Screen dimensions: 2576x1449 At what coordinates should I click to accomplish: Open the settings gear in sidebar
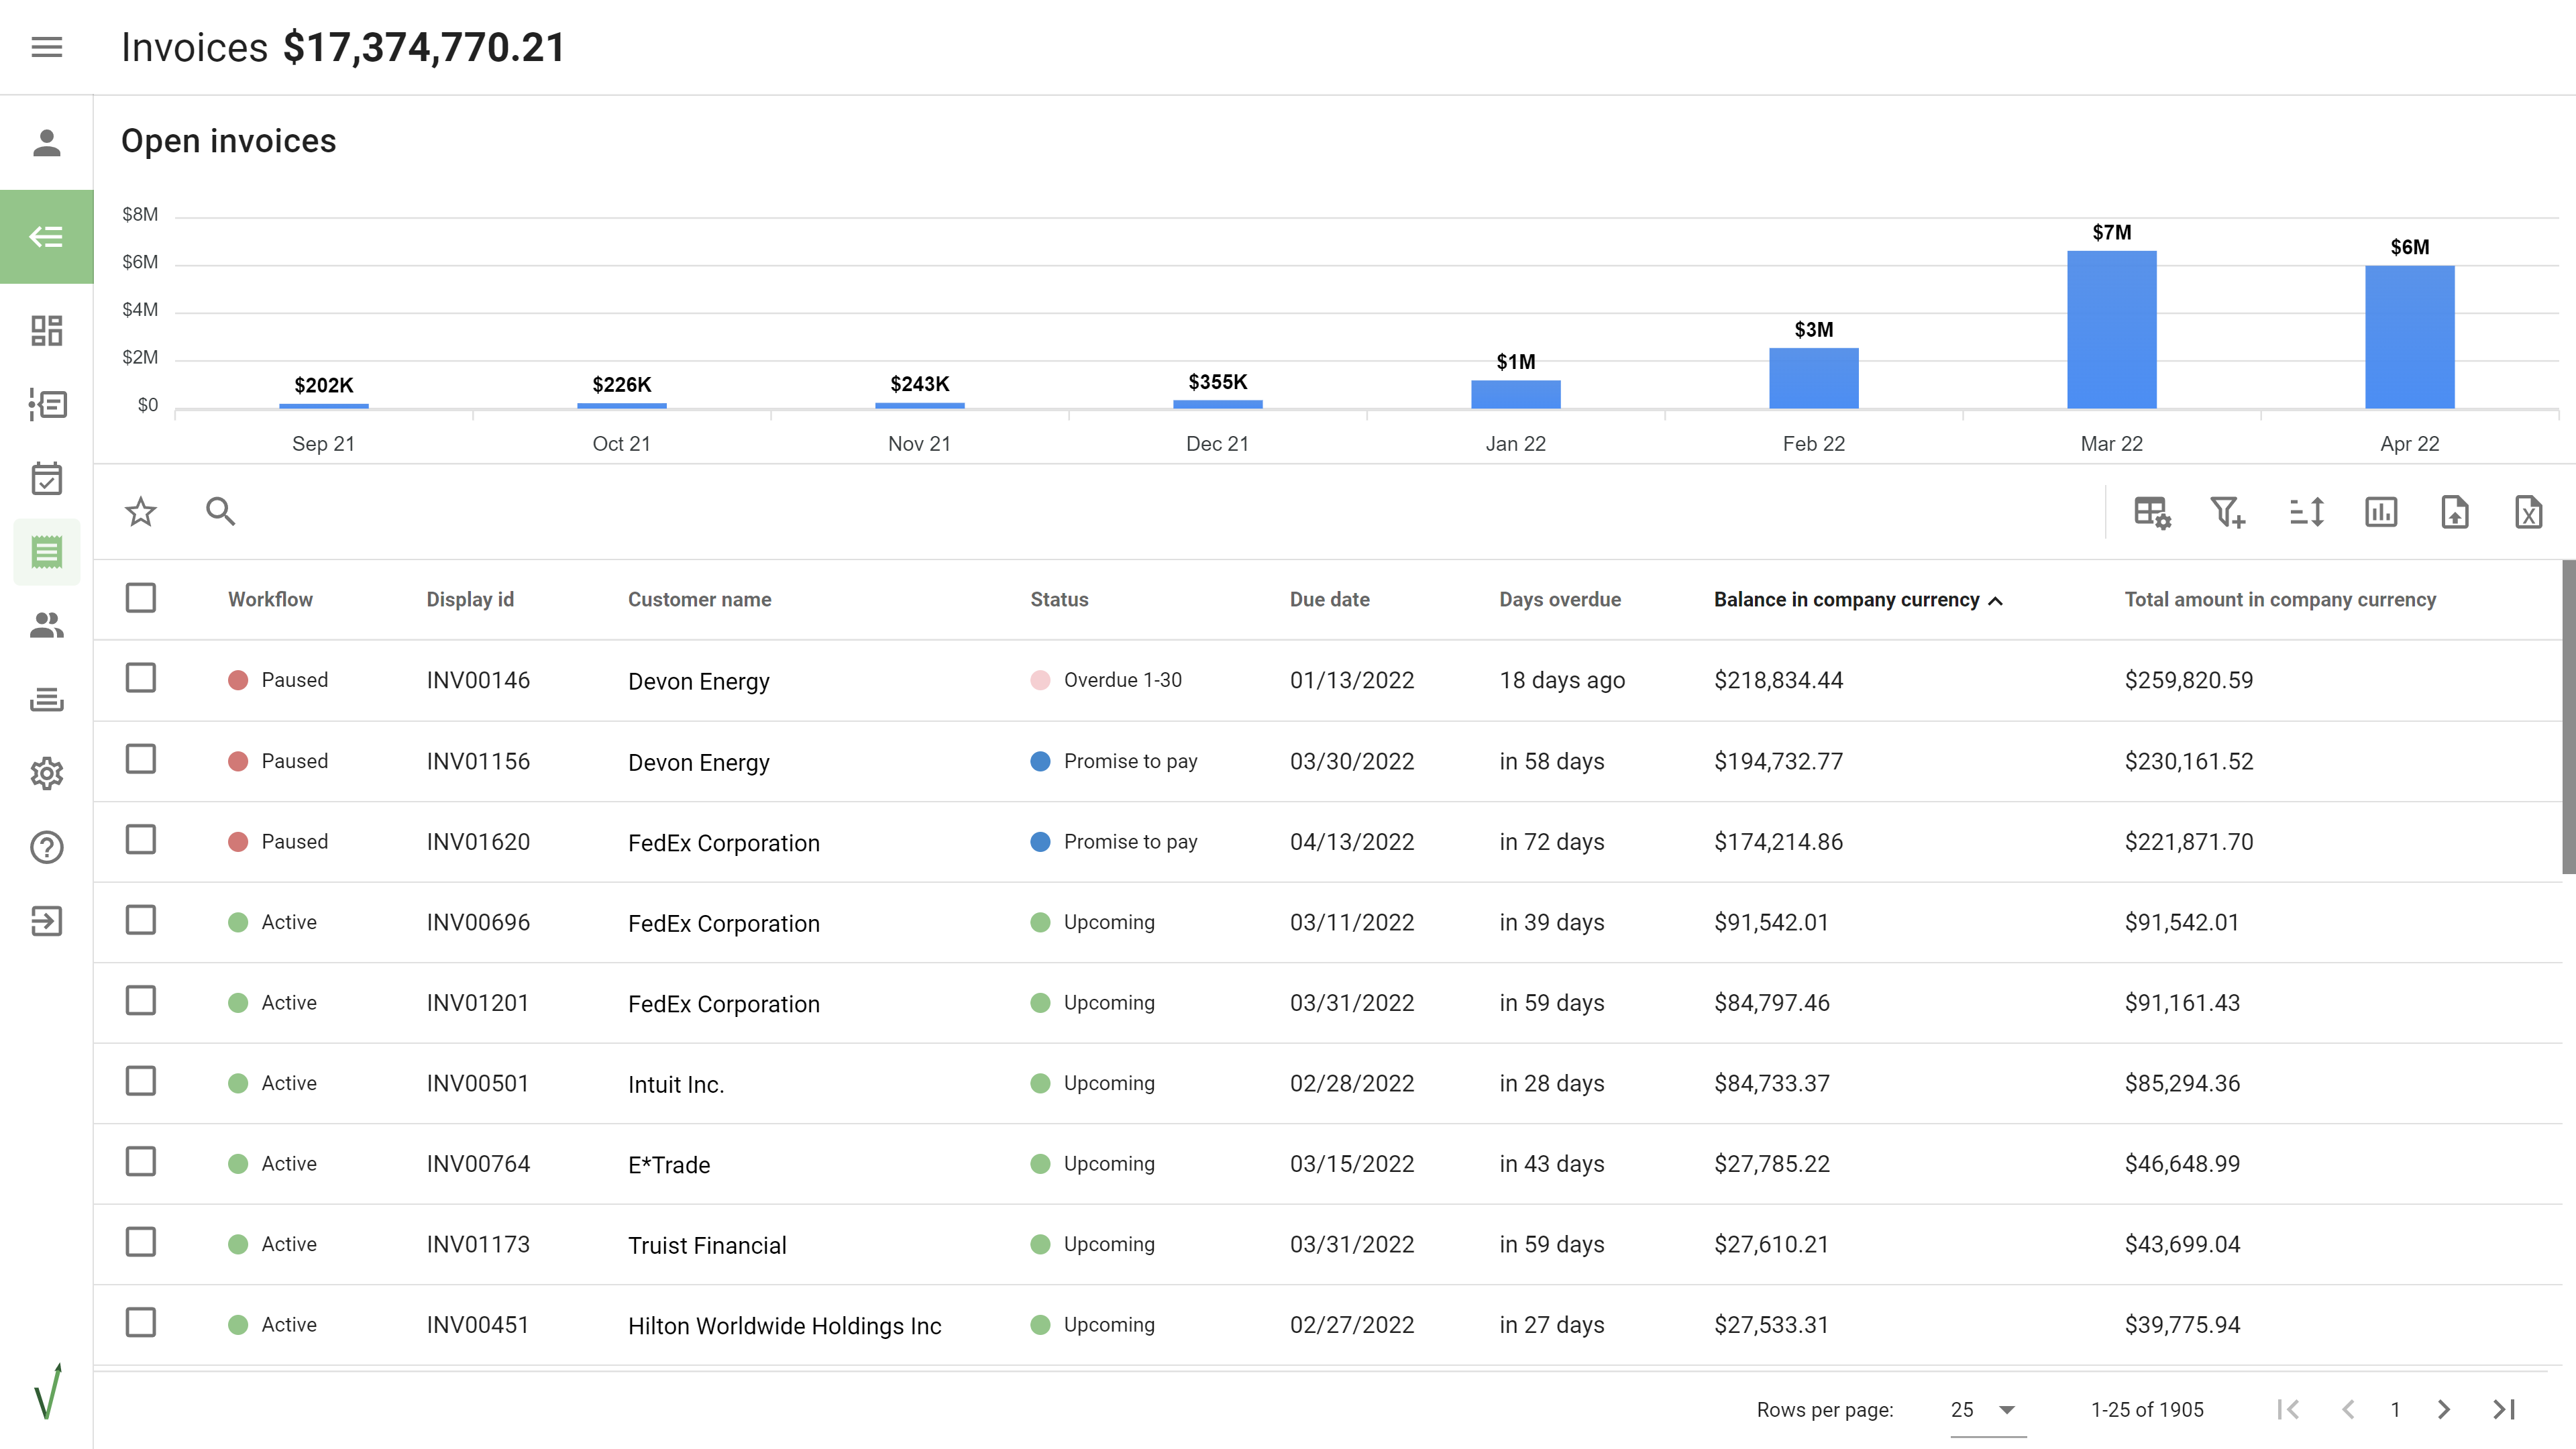(46, 773)
